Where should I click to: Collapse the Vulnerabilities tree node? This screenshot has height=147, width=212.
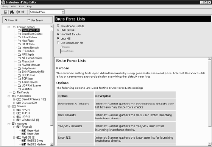click(x=9, y=96)
